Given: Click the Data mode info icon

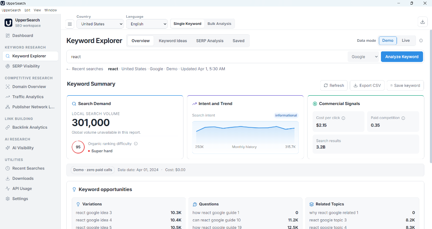Looking at the screenshot, I should coord(421,40).
